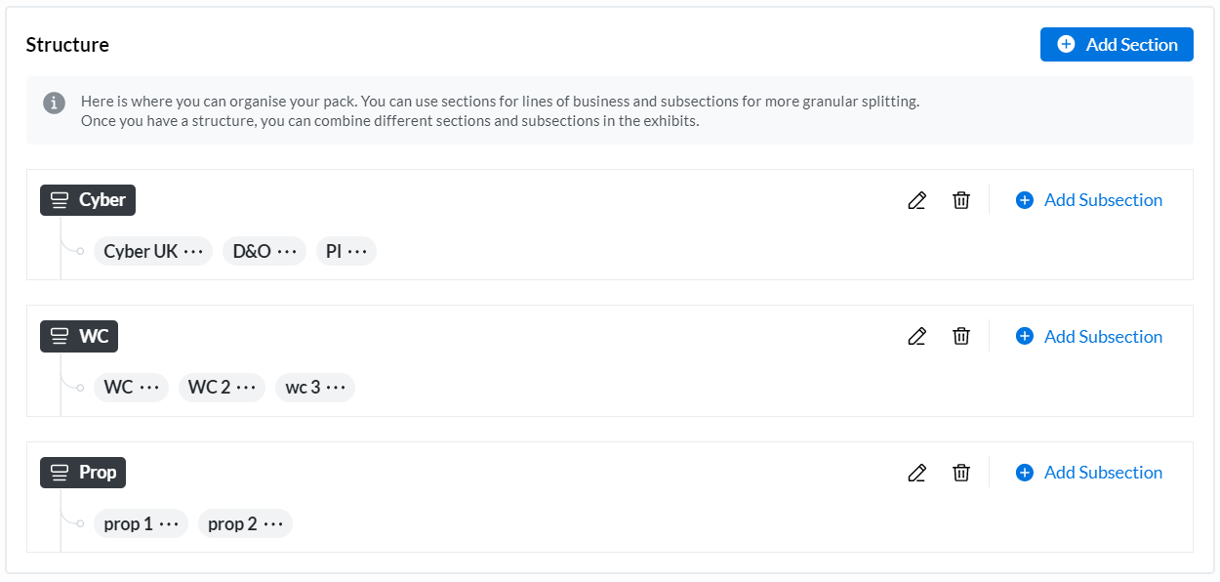Add Subsection under the Prop section

tap(1089, 473)
